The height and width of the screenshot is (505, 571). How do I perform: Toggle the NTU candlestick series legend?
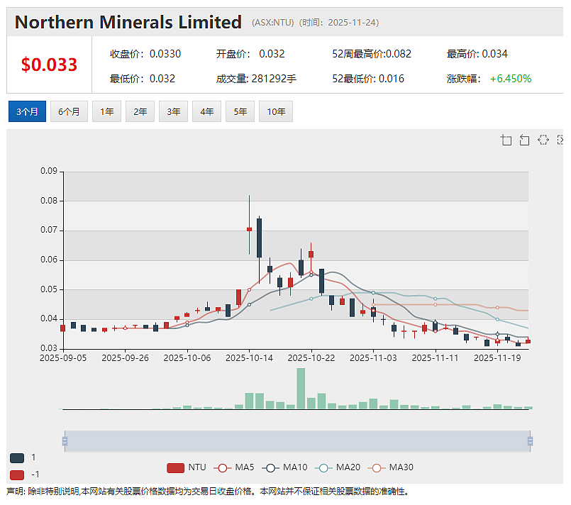click(x=186, y=467)
